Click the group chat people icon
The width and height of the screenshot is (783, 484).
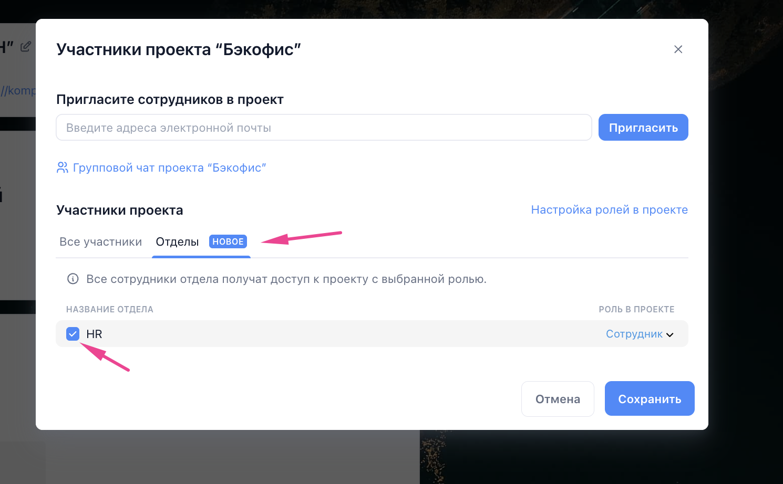[x=62, y=167]
